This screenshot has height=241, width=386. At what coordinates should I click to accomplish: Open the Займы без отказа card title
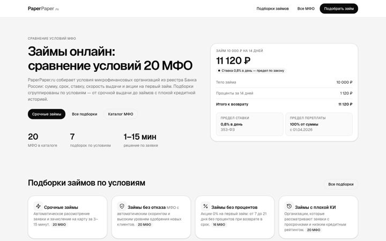point(146,207)
